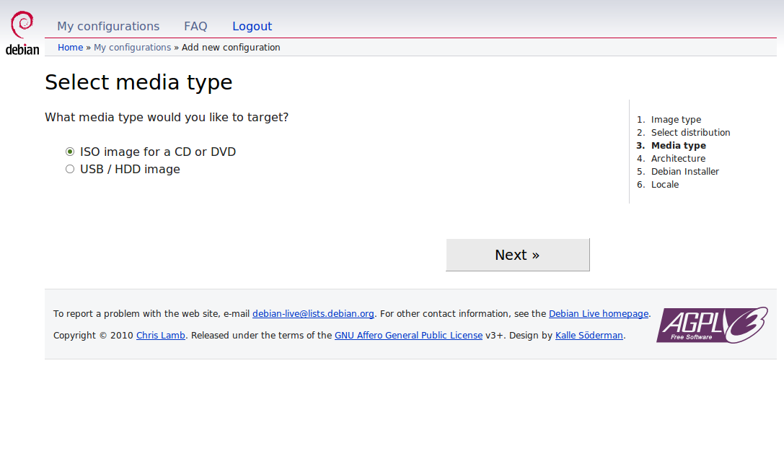Open the AGPLv3 Free Software badge
Viewport: 784px width, 454px height.
tap(712, 325)
